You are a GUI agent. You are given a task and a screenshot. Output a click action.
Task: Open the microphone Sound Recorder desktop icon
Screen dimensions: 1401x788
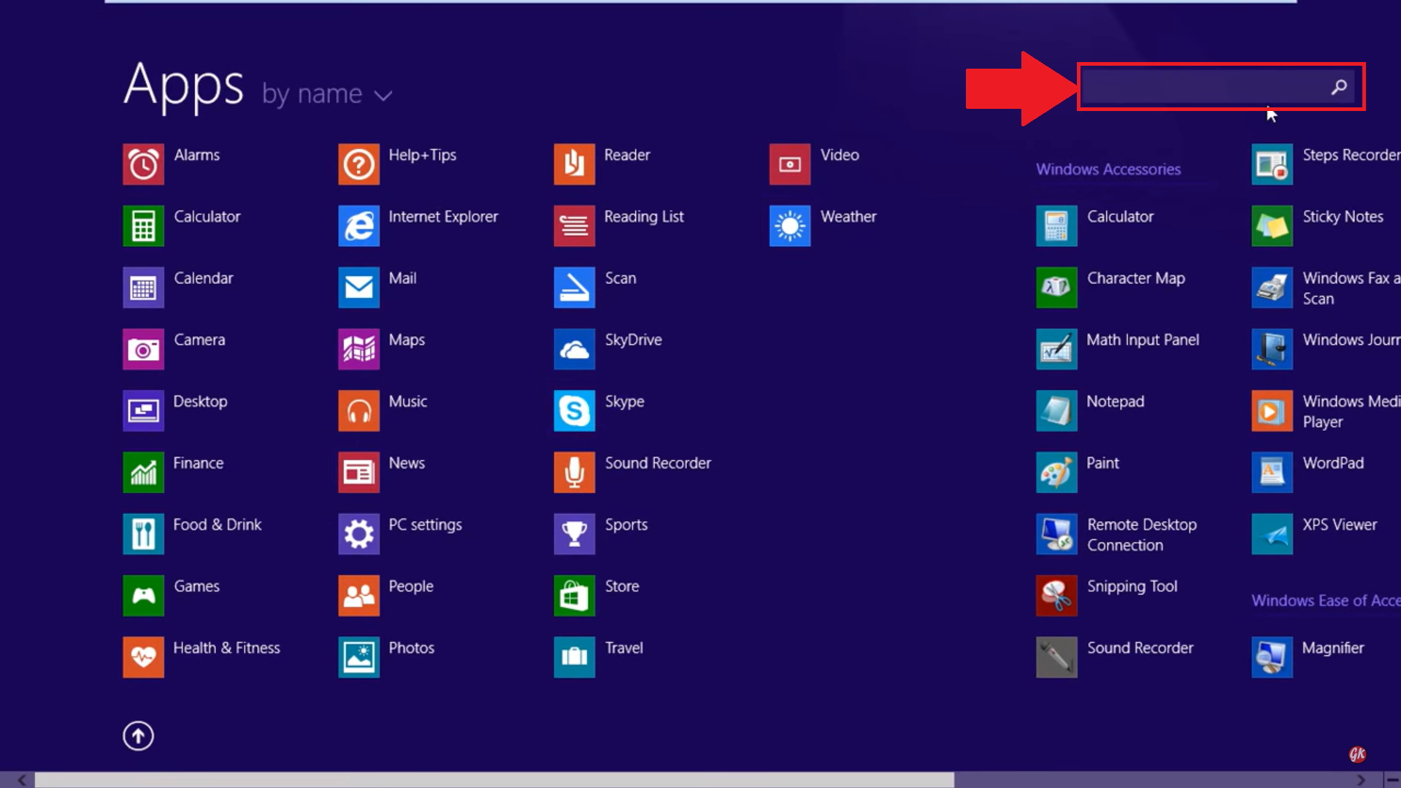1056,657
